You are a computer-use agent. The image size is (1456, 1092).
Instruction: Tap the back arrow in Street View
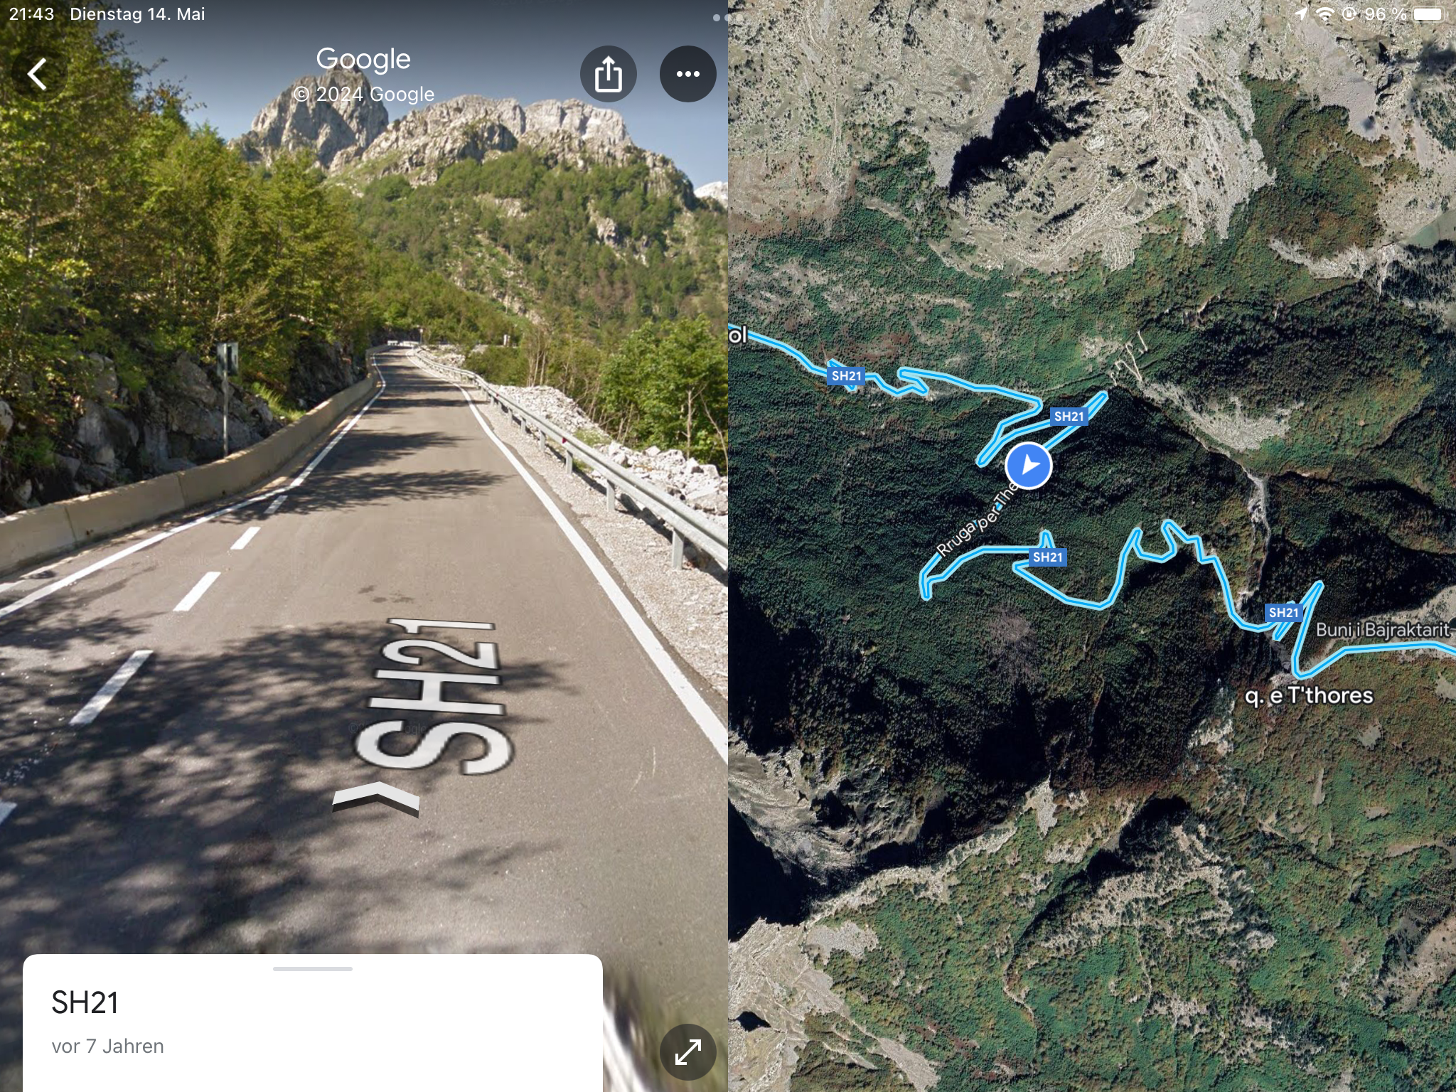coord(38,74)
